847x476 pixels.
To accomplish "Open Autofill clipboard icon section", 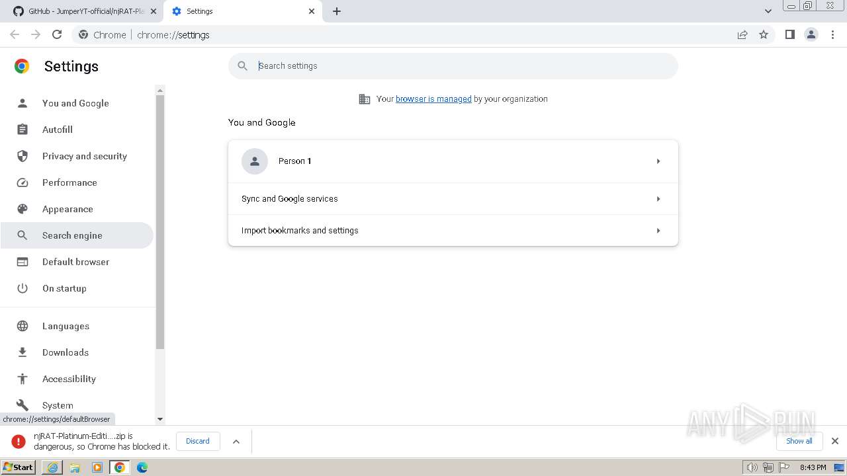I will tap(22, 130).
